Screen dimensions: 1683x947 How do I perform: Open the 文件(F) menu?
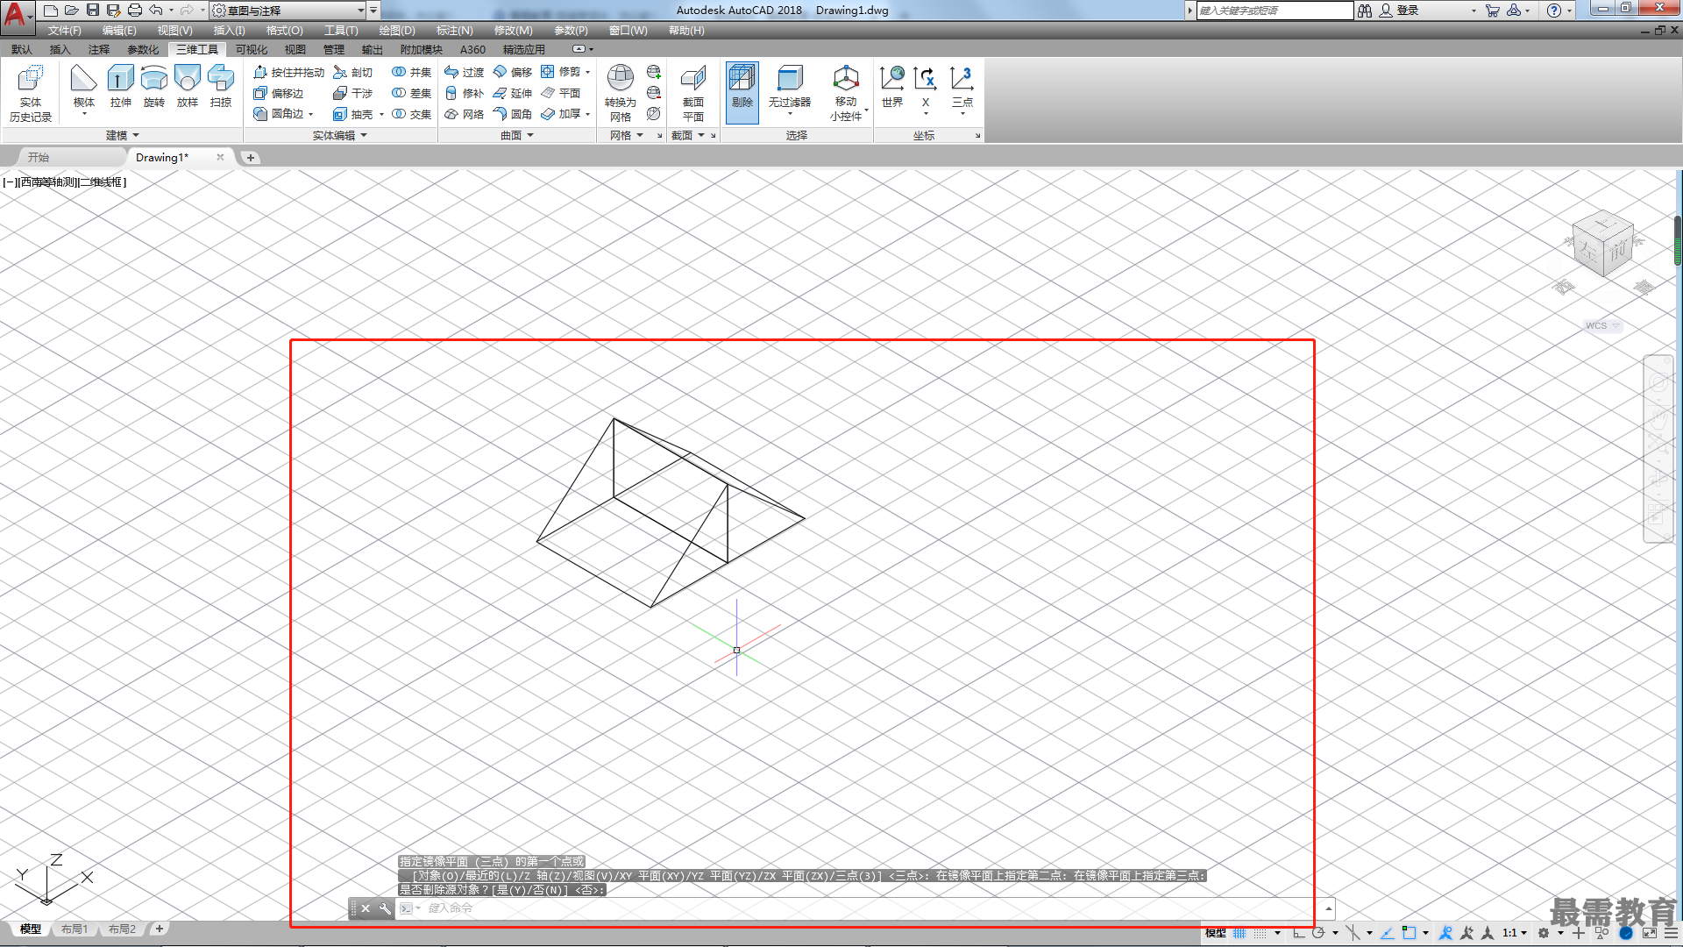[64, 31]
